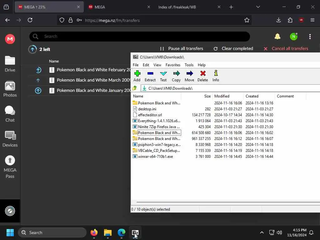Open the three-dot MEGA options menu
The width and height of the screenshot is (320, 240).
point(310,37)
